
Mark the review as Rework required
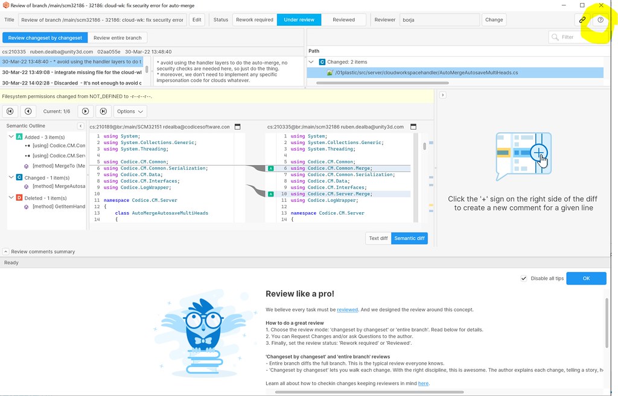click(254, 19)
